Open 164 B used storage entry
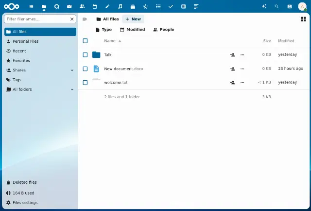The image size is (311, 211). point(40,193)
